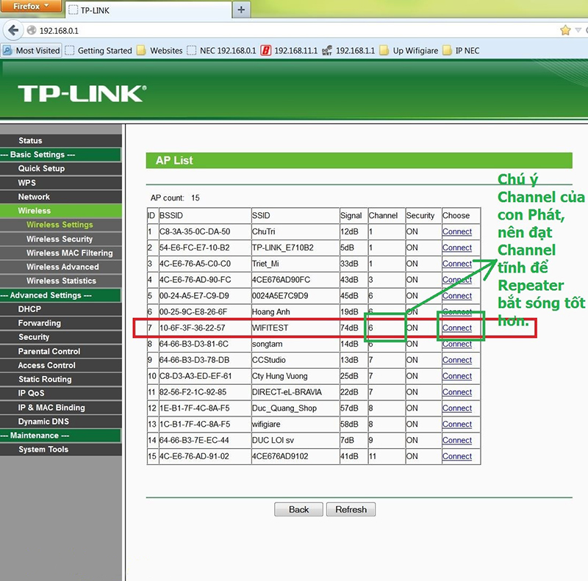Click Connect for songtam network
Screen dimensions: 588x581
point(456,344)
